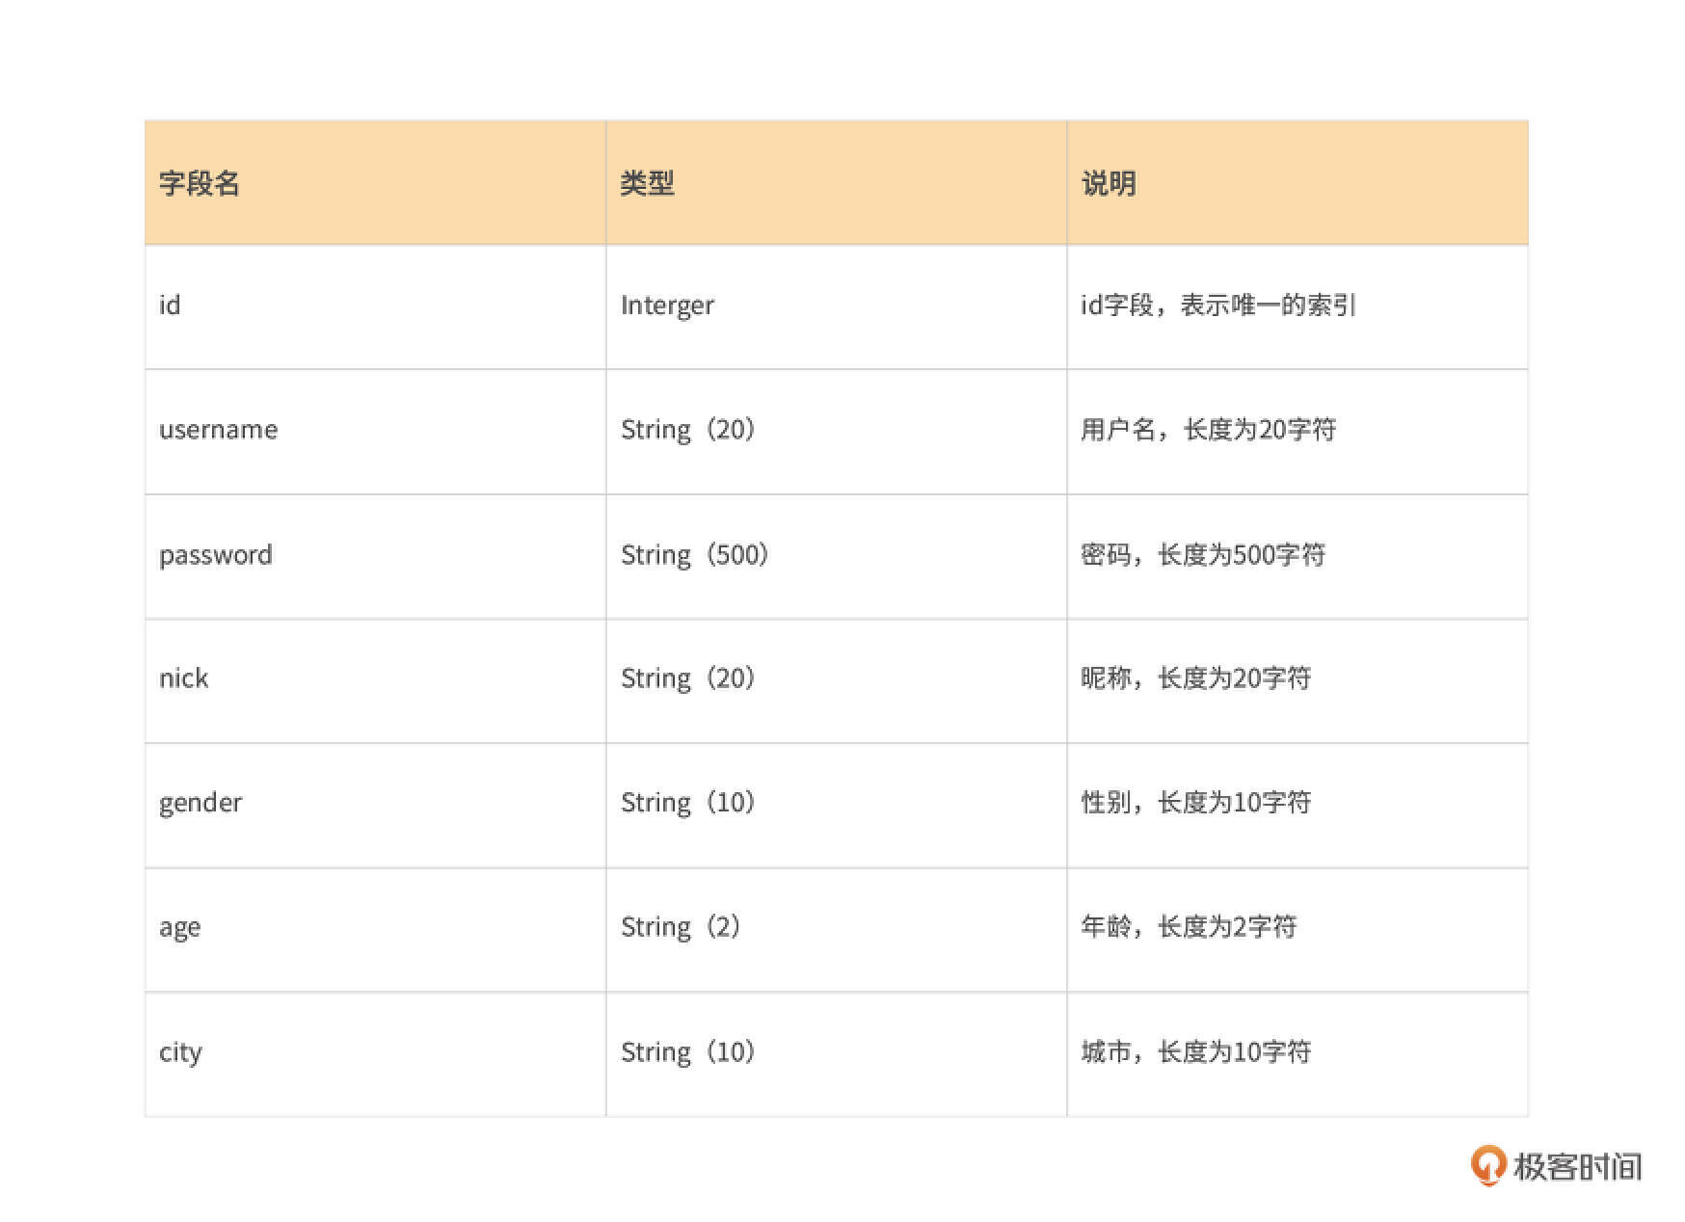Click the password field name cell
The image size is (1685, 1222).
[216, 555]
